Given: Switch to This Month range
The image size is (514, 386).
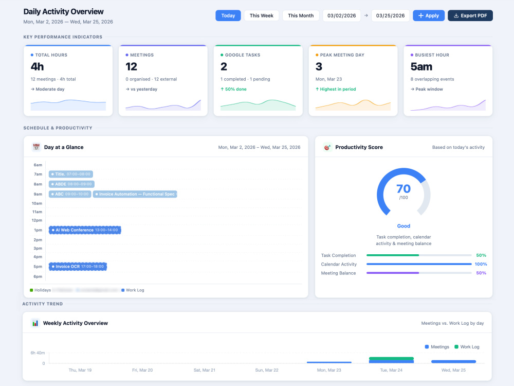Looking at the screenshot, I should tap(301, 15).
